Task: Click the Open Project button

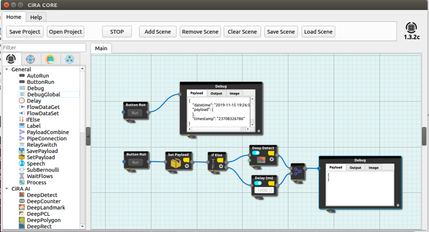Action: pyautogui.click(x=65, y=32)
